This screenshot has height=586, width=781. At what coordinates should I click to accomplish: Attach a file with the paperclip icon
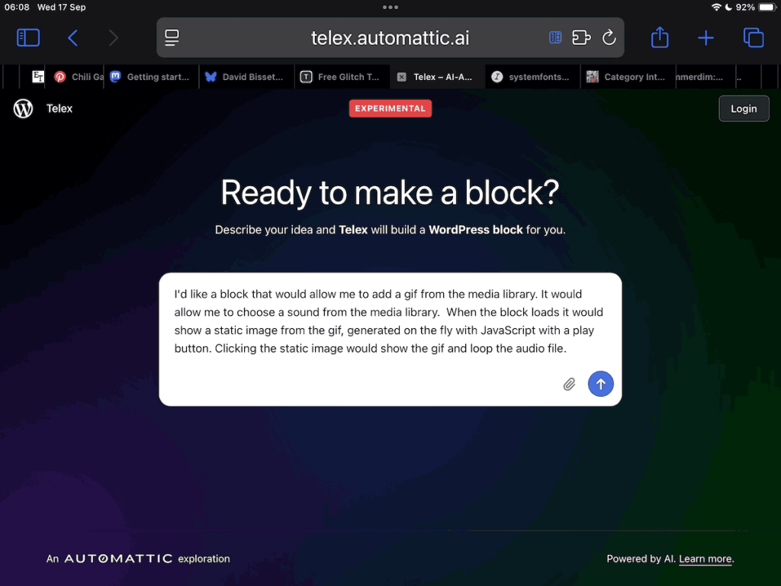point(569,385)
